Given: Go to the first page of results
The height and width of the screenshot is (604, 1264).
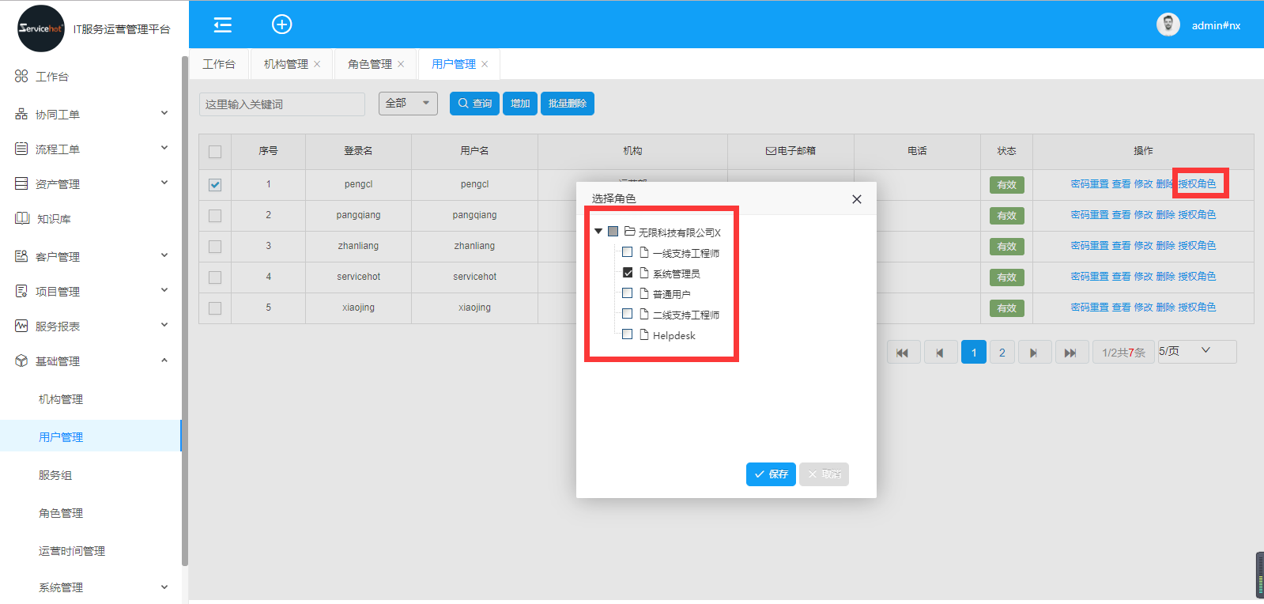Looking at the screenshot, I should [903, 353].
